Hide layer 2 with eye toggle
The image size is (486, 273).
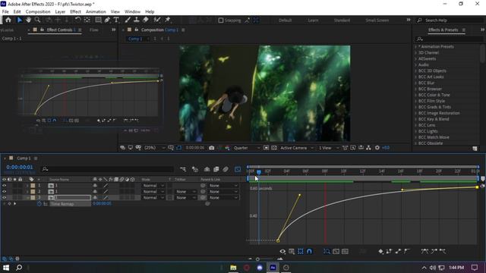[x=4, y=192]
